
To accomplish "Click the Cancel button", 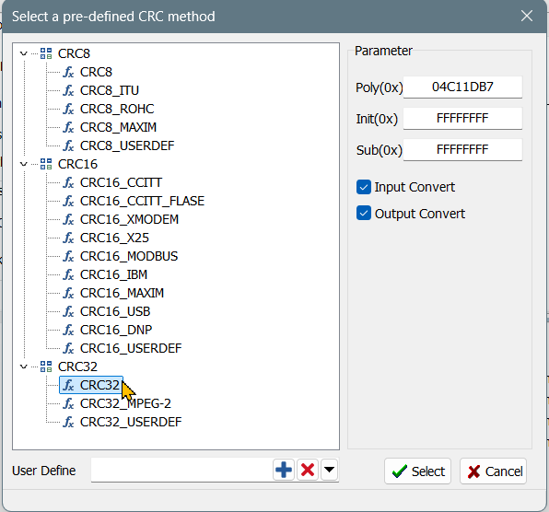I will pos(493,471).
